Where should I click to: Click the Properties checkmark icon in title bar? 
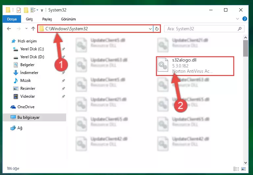pyautogui.click(x=19, y=10)
